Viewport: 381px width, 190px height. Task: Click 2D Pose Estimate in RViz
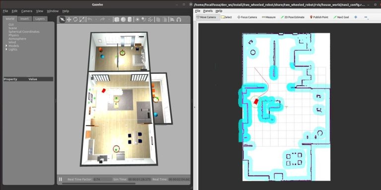[293, 17]
